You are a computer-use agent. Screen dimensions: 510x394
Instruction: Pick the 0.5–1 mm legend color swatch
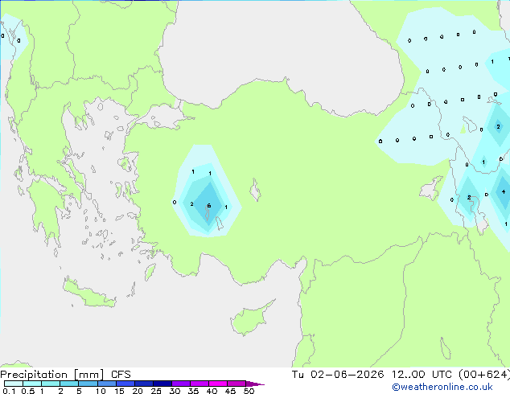[x=32, y=384]
